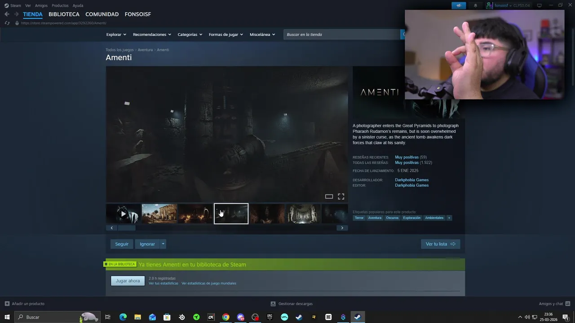
Task: Open the Windows notification center
Action: 566,317
